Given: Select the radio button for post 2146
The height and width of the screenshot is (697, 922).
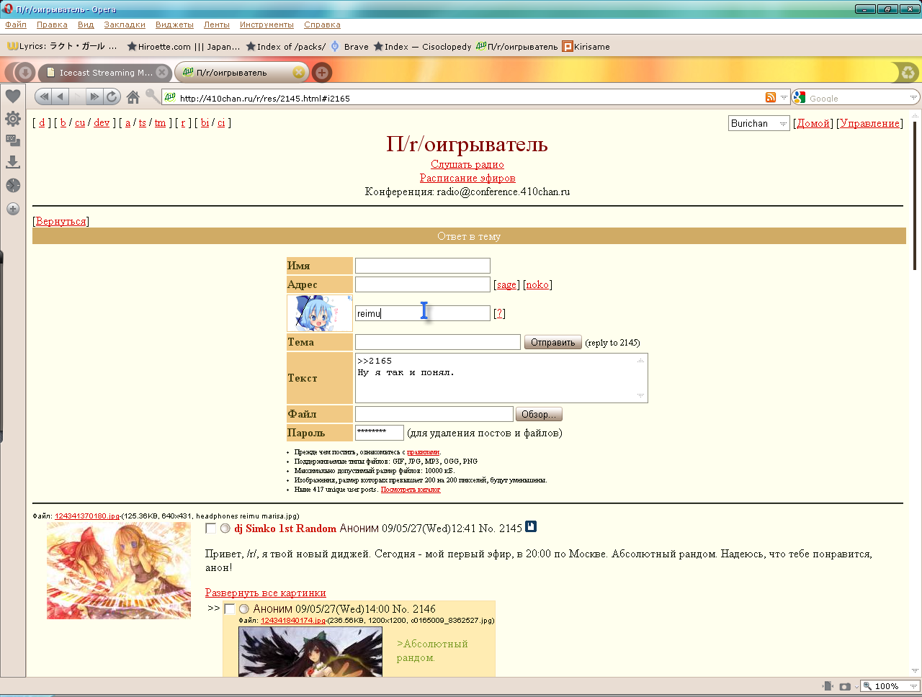Looking at the screenshot, I should coord(243,609).
